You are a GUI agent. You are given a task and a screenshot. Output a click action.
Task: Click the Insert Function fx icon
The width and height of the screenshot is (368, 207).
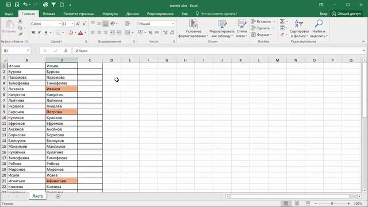(66, 51)
